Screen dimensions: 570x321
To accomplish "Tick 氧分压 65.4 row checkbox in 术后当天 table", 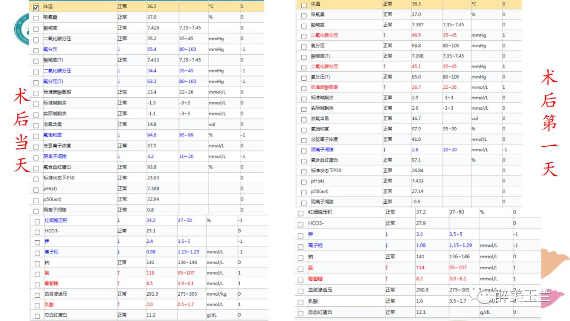I will pyautogui.click(x=36, y=50).
